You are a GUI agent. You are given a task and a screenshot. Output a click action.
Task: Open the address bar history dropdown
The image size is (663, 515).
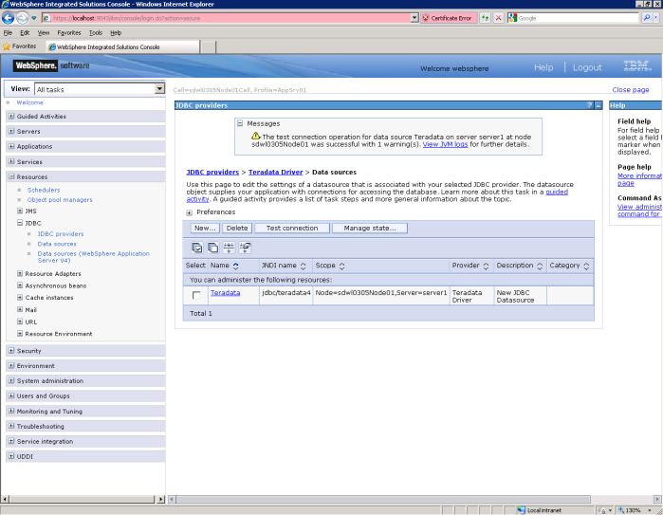(414, 18)
